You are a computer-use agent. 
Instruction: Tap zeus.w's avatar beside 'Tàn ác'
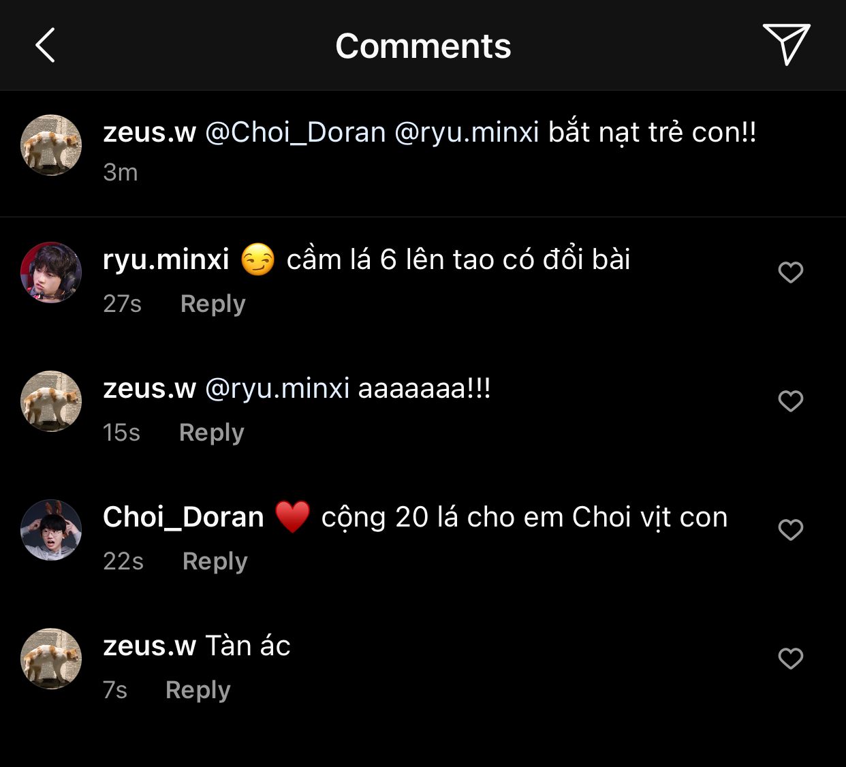pyautogui.click(x=51, y=659)
